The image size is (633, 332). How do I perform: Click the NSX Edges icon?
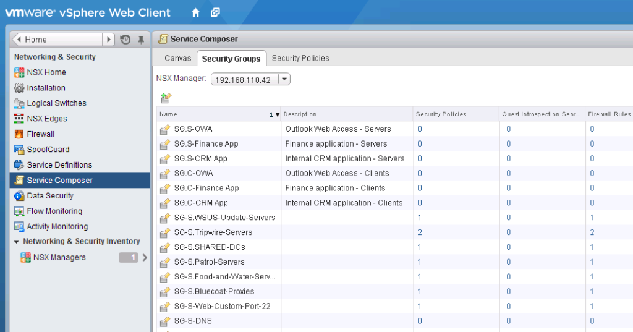tap(19, 118)
